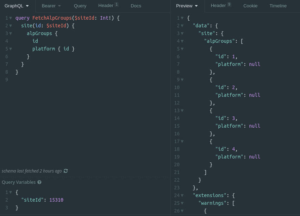This screenshot has height=216, width=300.
Task: Collapse the "alpGroups" array in response
Action: 182,41
